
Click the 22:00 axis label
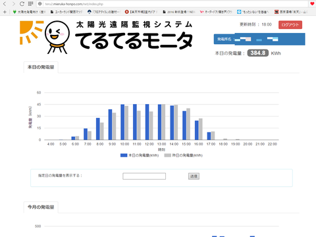(273, 144)
